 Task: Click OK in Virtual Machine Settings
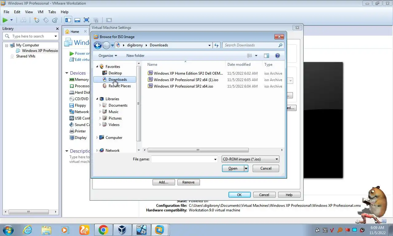click(x=239, y=195)
